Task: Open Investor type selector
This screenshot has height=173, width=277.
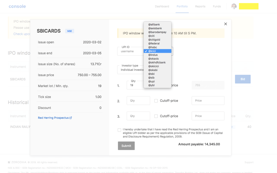Action: [x=131, y=70]
